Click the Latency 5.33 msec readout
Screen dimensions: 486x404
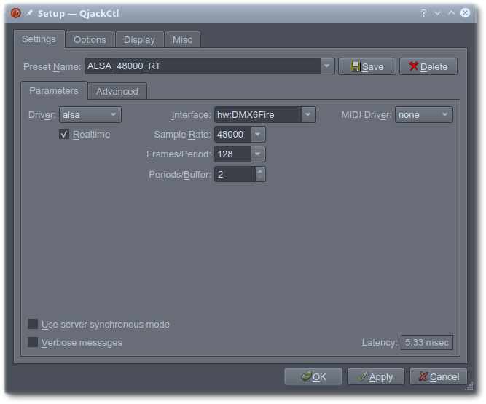tap(427, 342)
